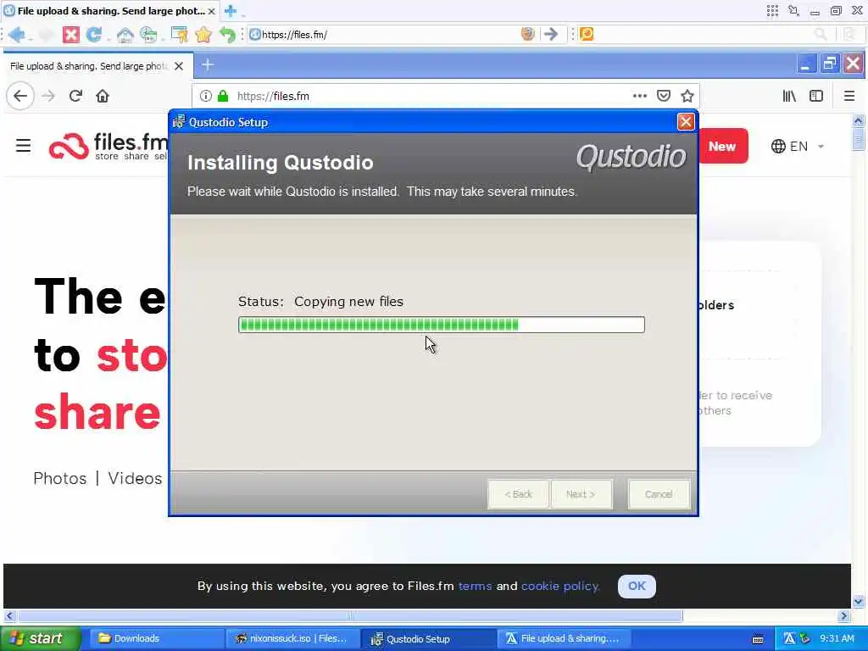
Task: Click the yellow star favorites icon in outer toolbar
Action: pyautogui.click(x=203, y=35)
